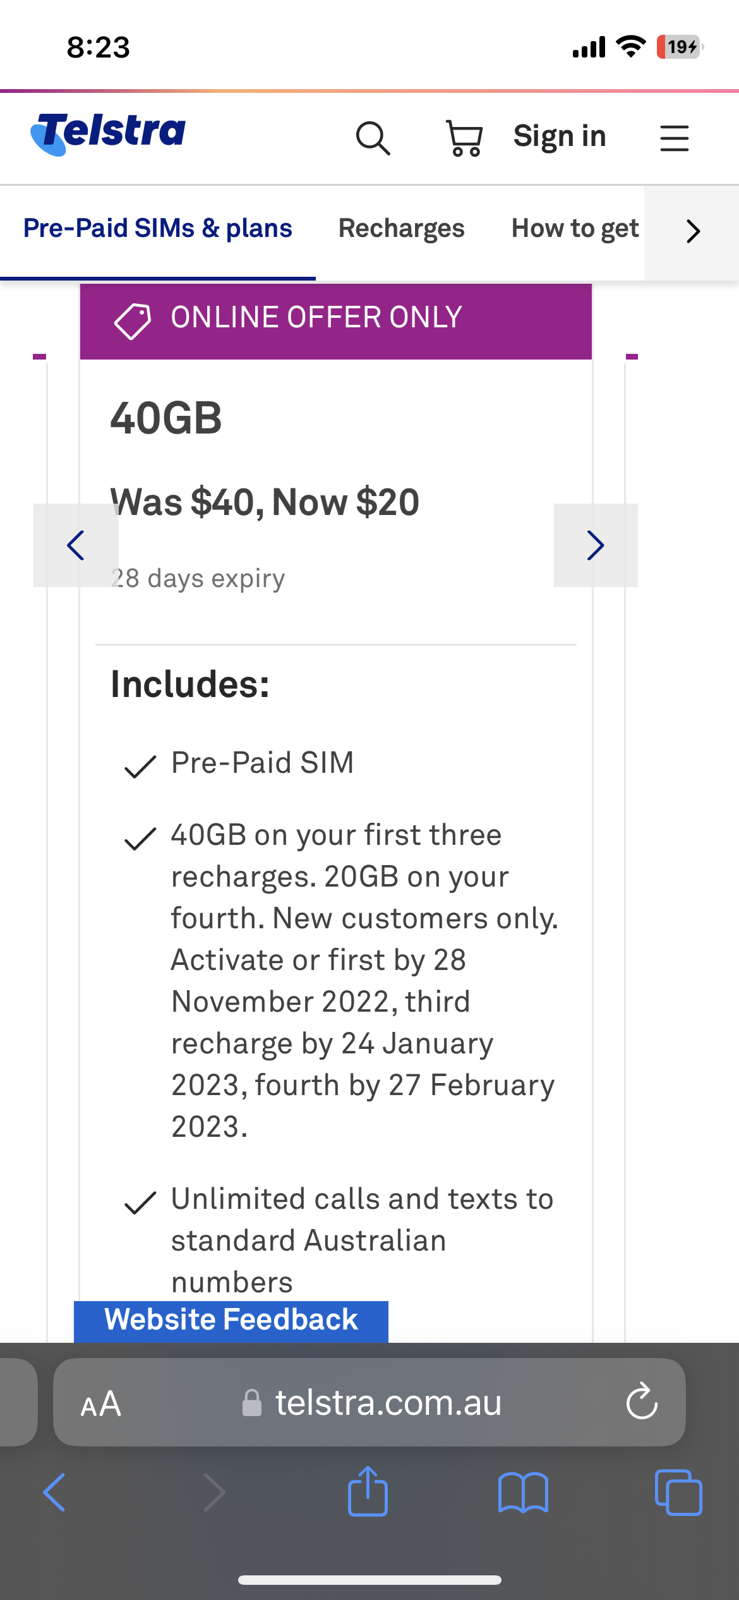Open the search magnifier icon
739x1600 pixels.
click(373, 138)
